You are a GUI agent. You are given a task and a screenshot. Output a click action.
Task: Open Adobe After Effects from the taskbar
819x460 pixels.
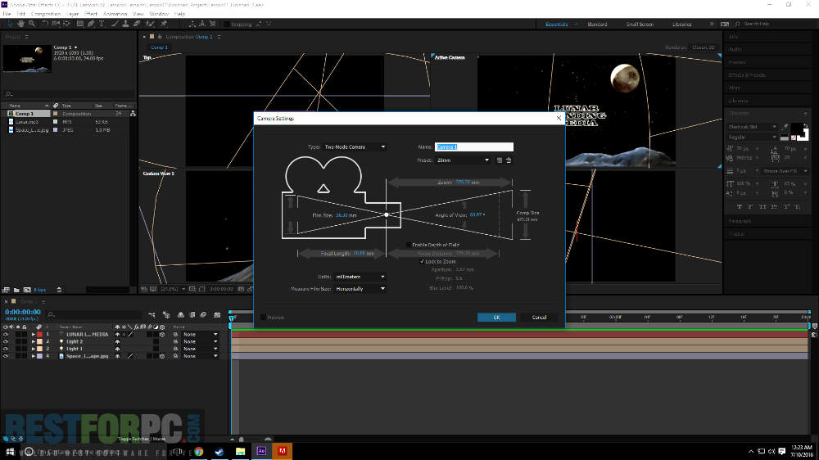point(261,451)
